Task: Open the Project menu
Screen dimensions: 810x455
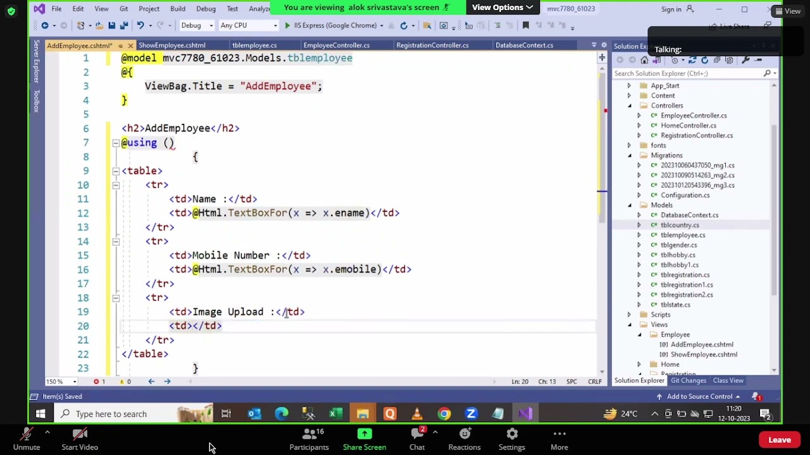Action: pos(149,9)
